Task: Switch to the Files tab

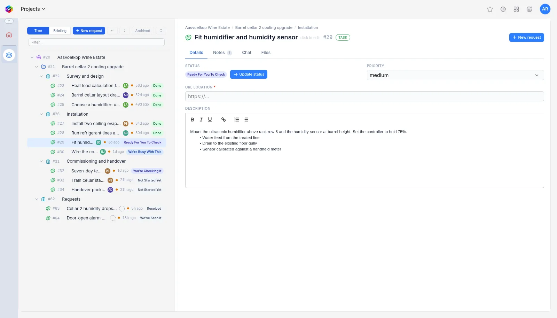Action: 266,53
